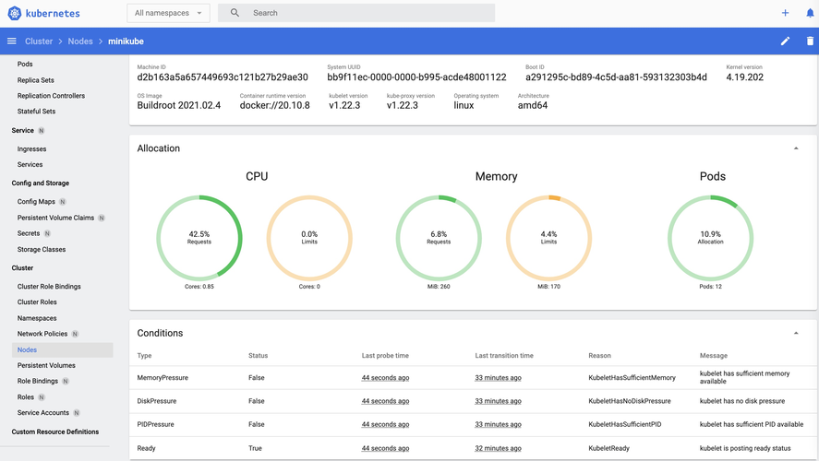The image size is (819, 461).
Task: Click the MemoryPressure condition type
Action: pos(163,378)
